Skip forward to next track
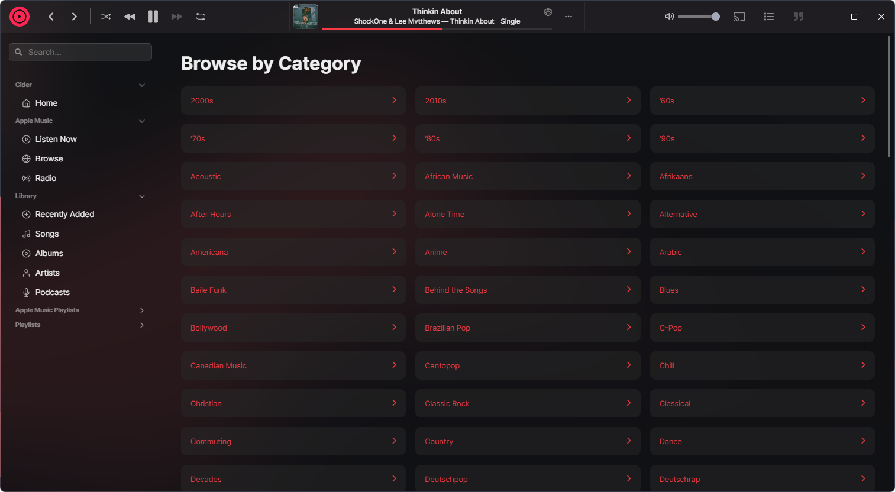Screen dimensions: 895x492 pos(177,17)
